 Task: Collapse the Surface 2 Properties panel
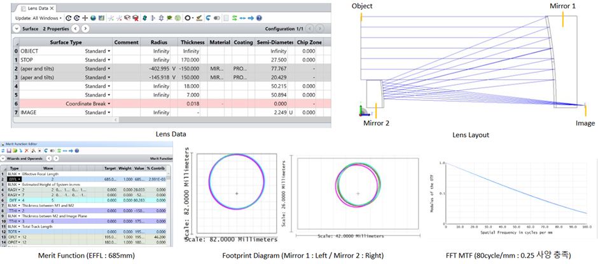(x=17, y=29)
